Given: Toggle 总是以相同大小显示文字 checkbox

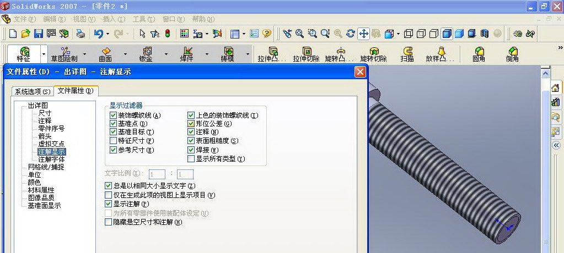Looking at the screenshot, I should [x=108, y=186].
